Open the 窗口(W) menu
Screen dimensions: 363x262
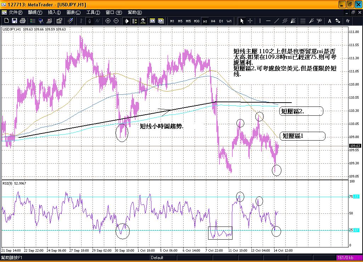click(114, 12)
